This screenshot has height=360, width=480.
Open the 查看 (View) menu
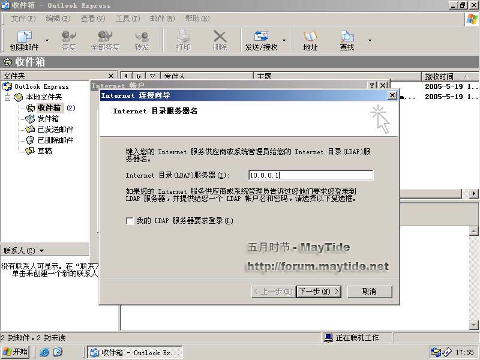click(x=92, y=19)
